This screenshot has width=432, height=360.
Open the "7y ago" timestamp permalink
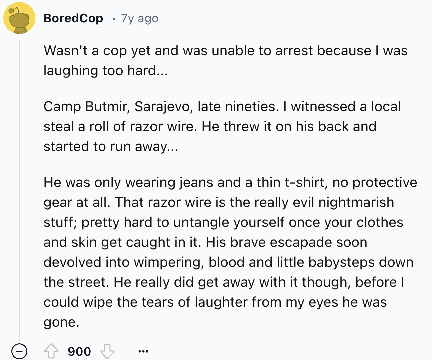pyautogui.click(x=139, y=18)
